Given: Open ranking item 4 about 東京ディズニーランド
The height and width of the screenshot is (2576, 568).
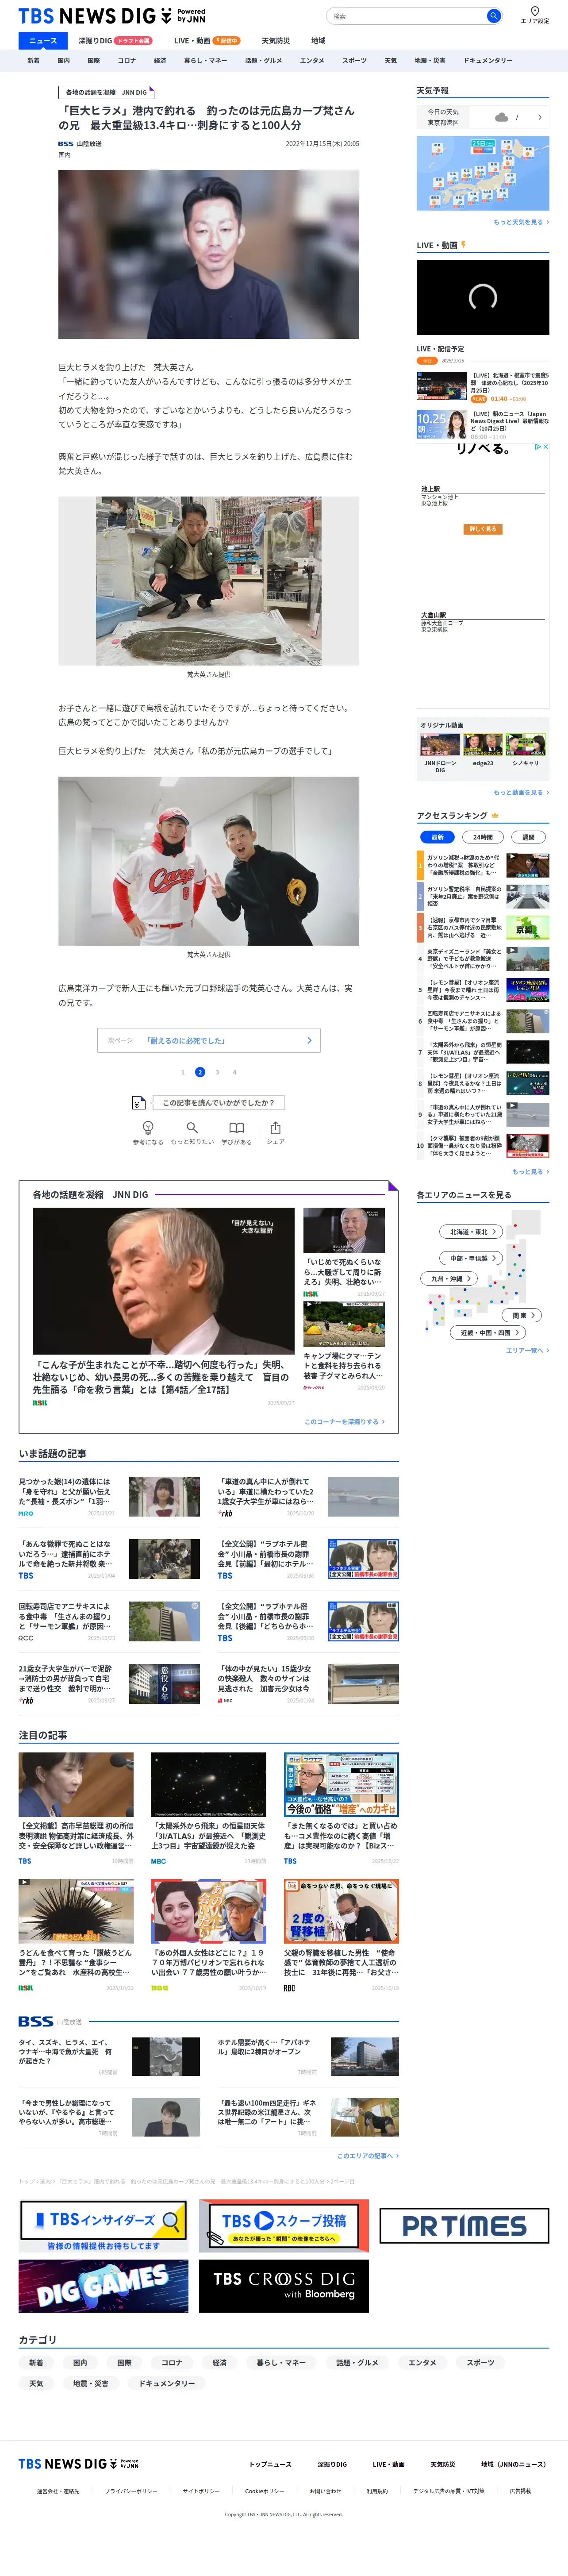Looking at the screenshot, I should pyautogui.click(x=483, y=959).
